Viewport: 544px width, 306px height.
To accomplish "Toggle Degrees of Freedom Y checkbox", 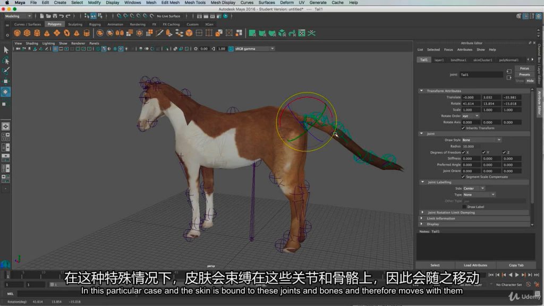I will (x=483, y=152).
